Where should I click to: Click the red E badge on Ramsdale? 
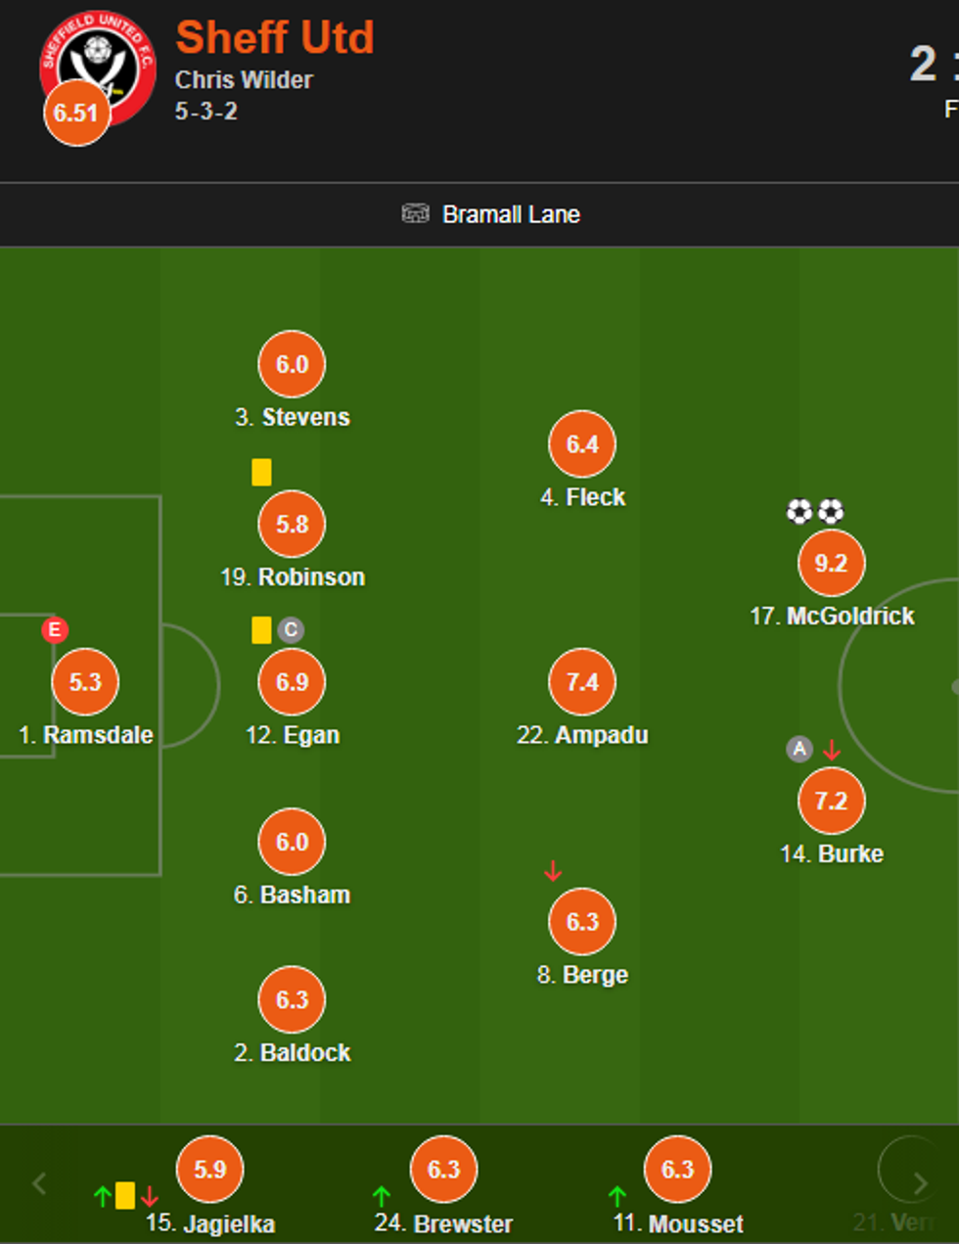coord(55,629)
